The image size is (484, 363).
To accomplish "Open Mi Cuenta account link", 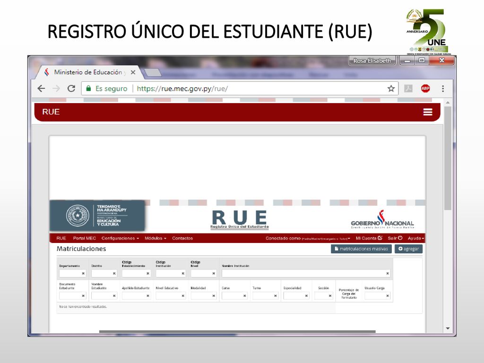I will pyautogui.click(x=369, y=238).
